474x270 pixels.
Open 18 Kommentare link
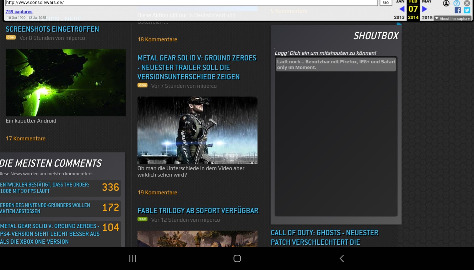point(157,39)
